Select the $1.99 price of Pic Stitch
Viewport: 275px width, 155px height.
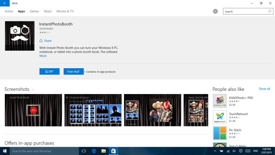point(232,137)
